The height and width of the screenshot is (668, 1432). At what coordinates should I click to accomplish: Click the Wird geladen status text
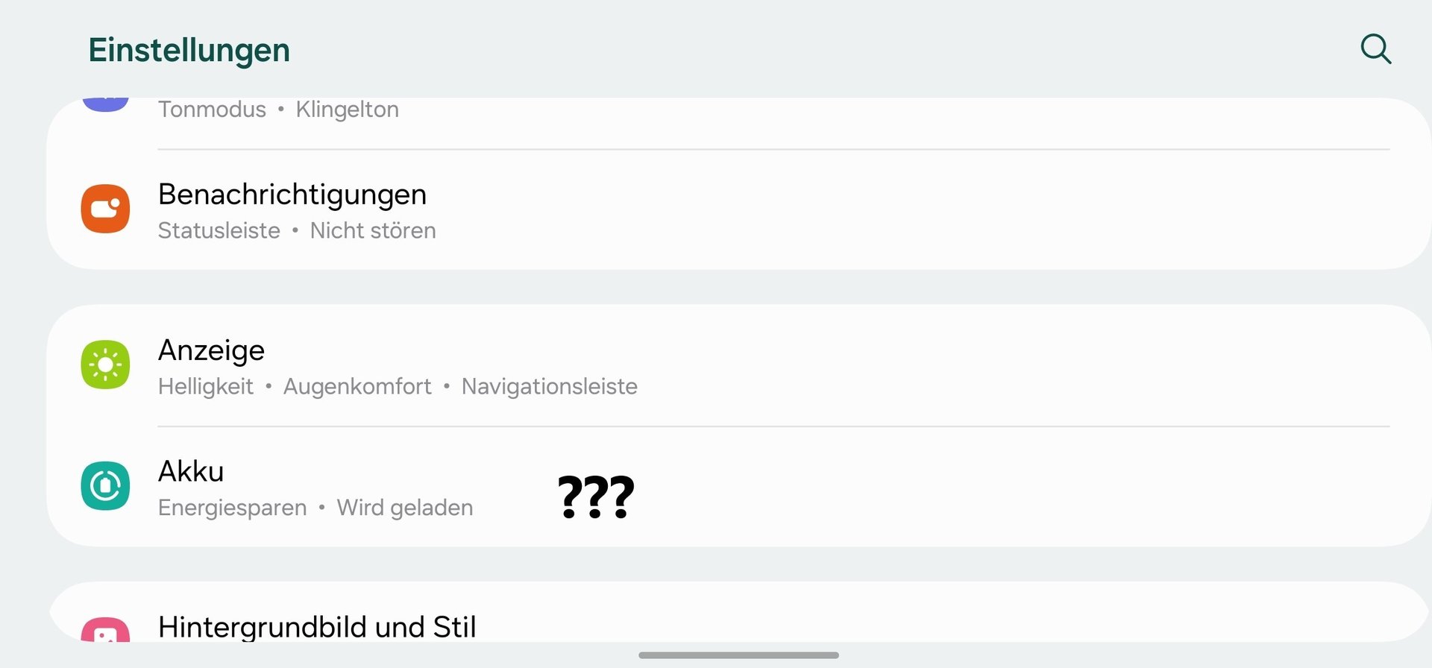tap(405, 508)
